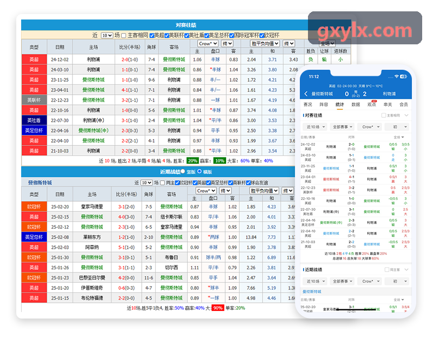The image size is (433, 338).
Task: Tap the 利物浦 team name in phone header
Action: 389,94
